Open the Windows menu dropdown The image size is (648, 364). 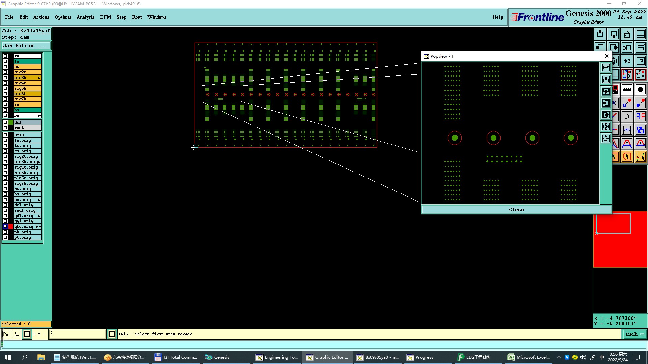157,17
